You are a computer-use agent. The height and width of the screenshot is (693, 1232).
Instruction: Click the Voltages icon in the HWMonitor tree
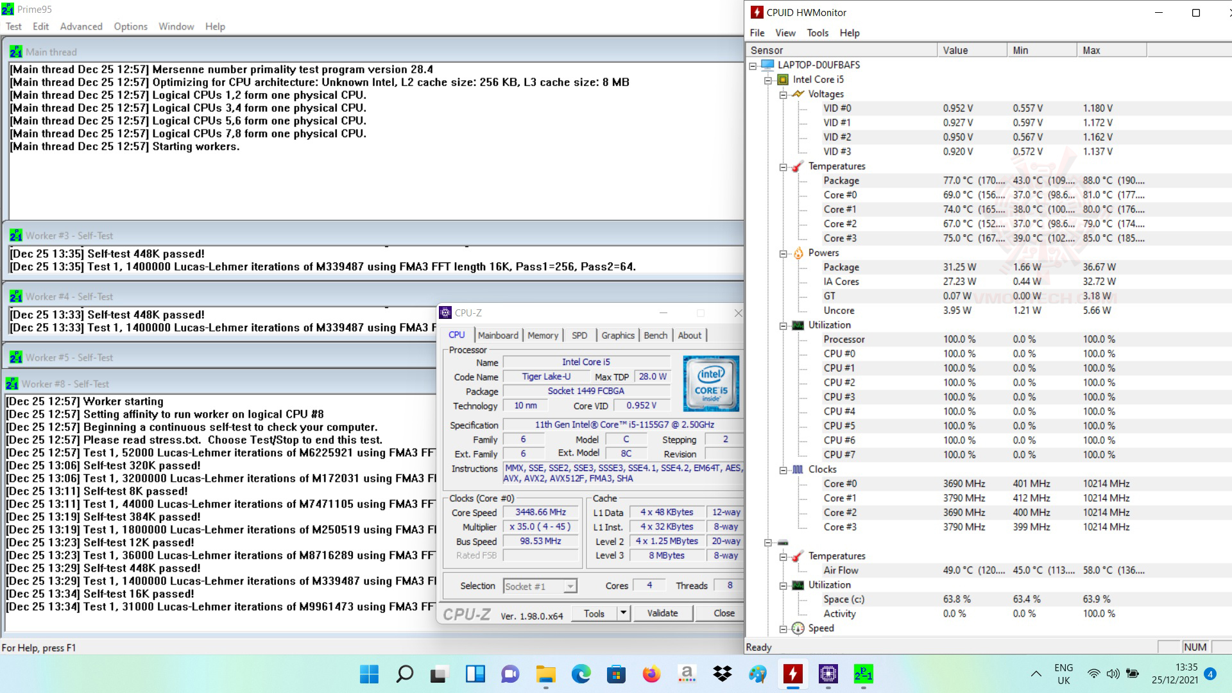click(x=798, y=94)
